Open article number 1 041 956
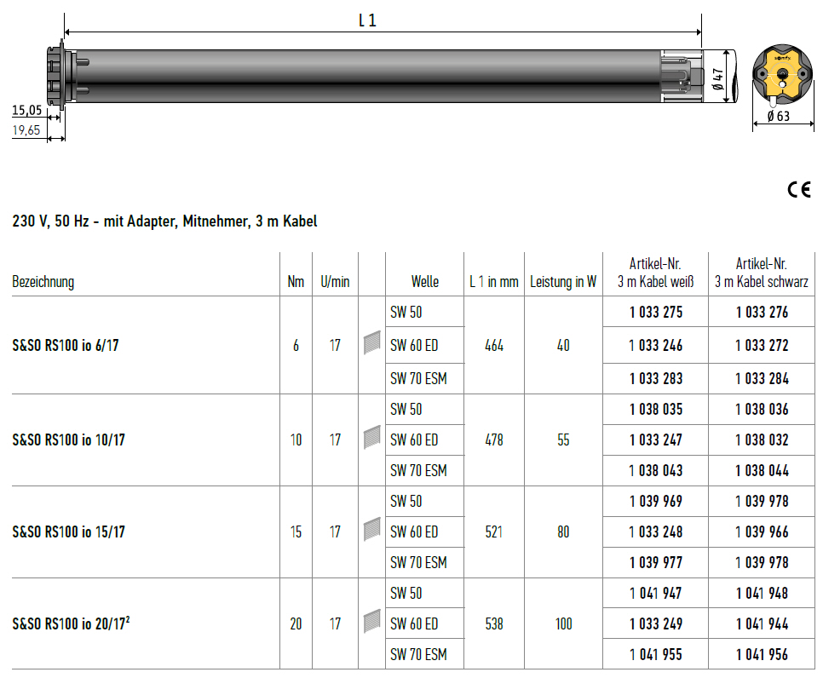 762,655
